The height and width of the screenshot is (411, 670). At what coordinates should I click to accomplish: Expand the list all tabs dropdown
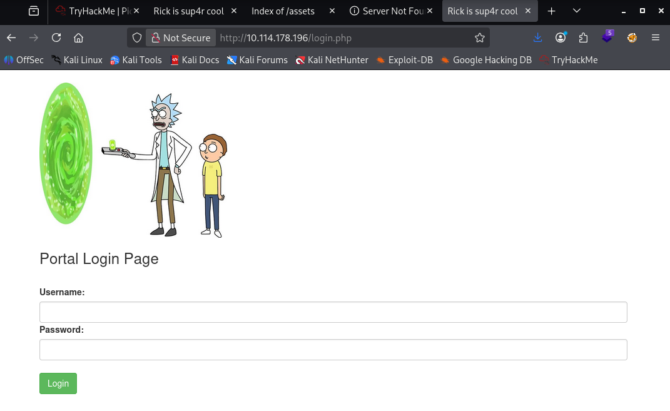tap(577, 11)
